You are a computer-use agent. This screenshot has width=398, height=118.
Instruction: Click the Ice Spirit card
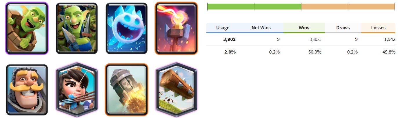click(127, 28)
